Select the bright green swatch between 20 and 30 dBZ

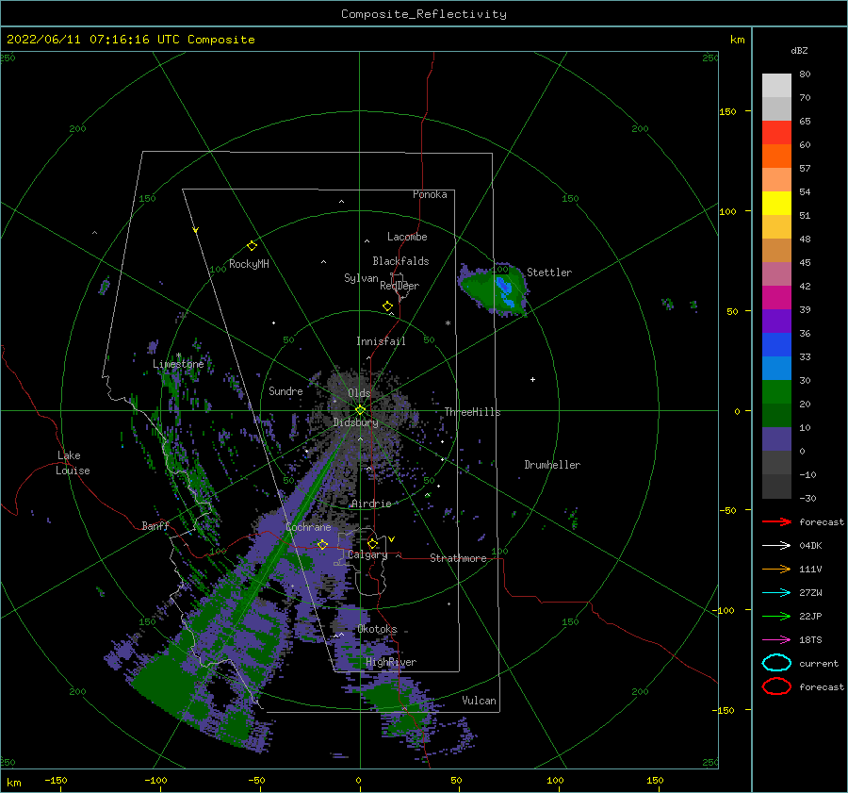click(776, 391)
